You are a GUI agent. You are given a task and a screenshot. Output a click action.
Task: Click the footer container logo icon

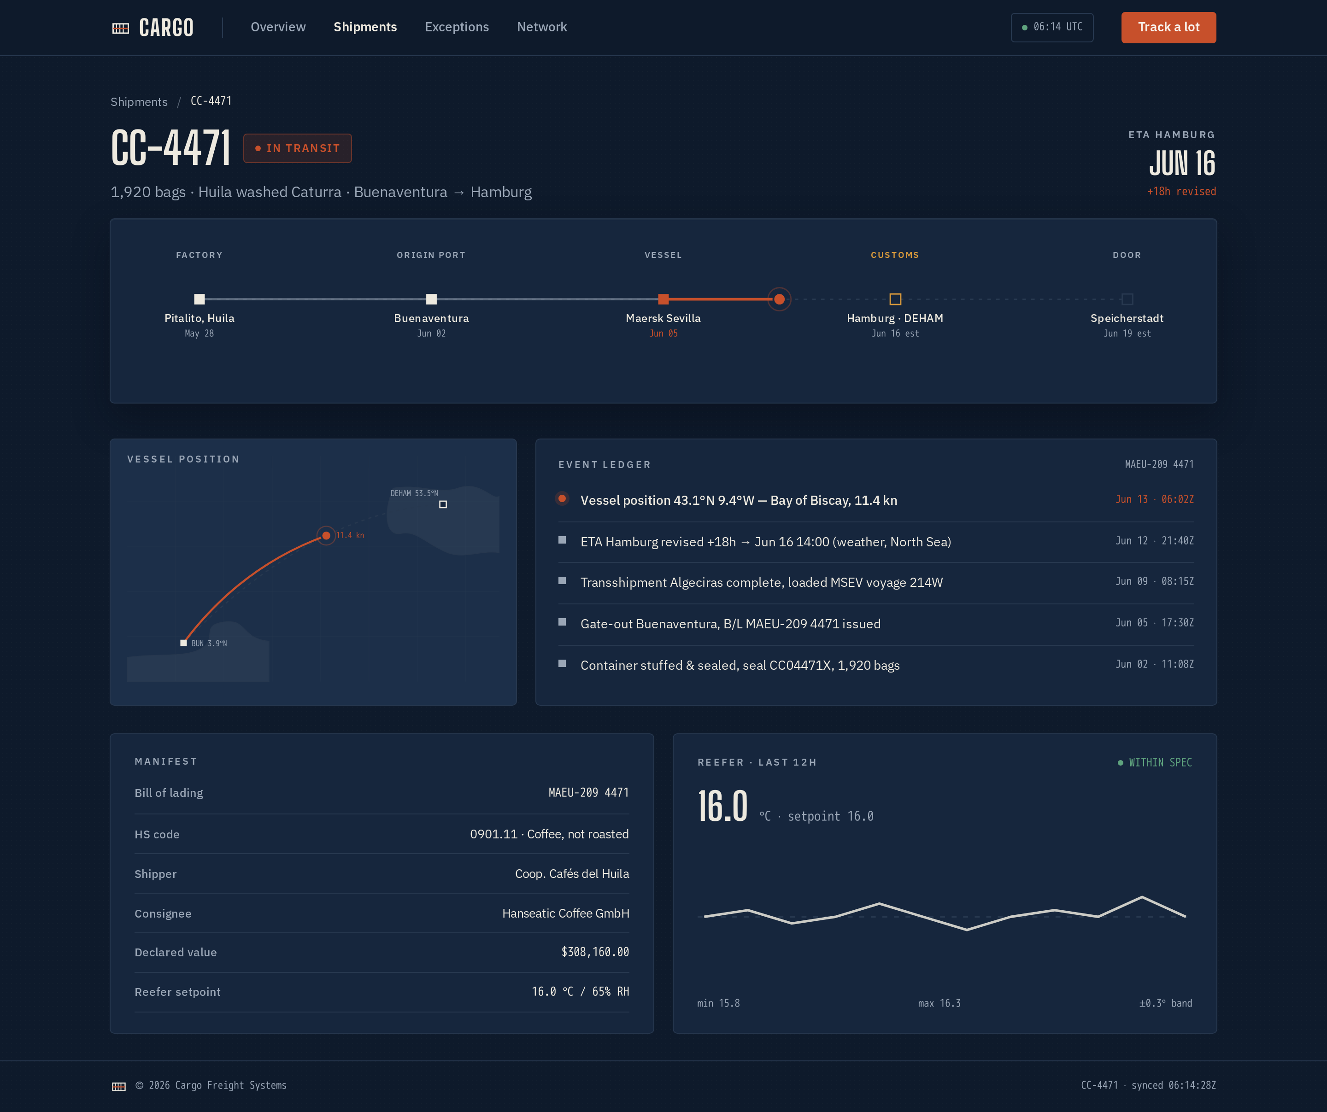tap(119, 1086)
